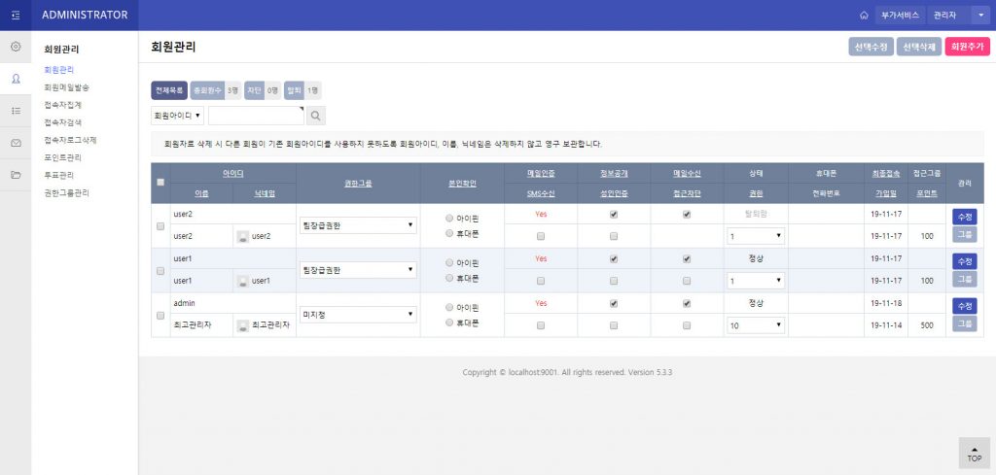Click 수정 button for user2 row
The height and width of the screenshot is (475, 996).
(x=964, y=217)
